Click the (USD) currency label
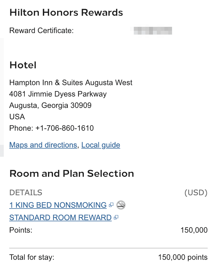 coord(196,193)
